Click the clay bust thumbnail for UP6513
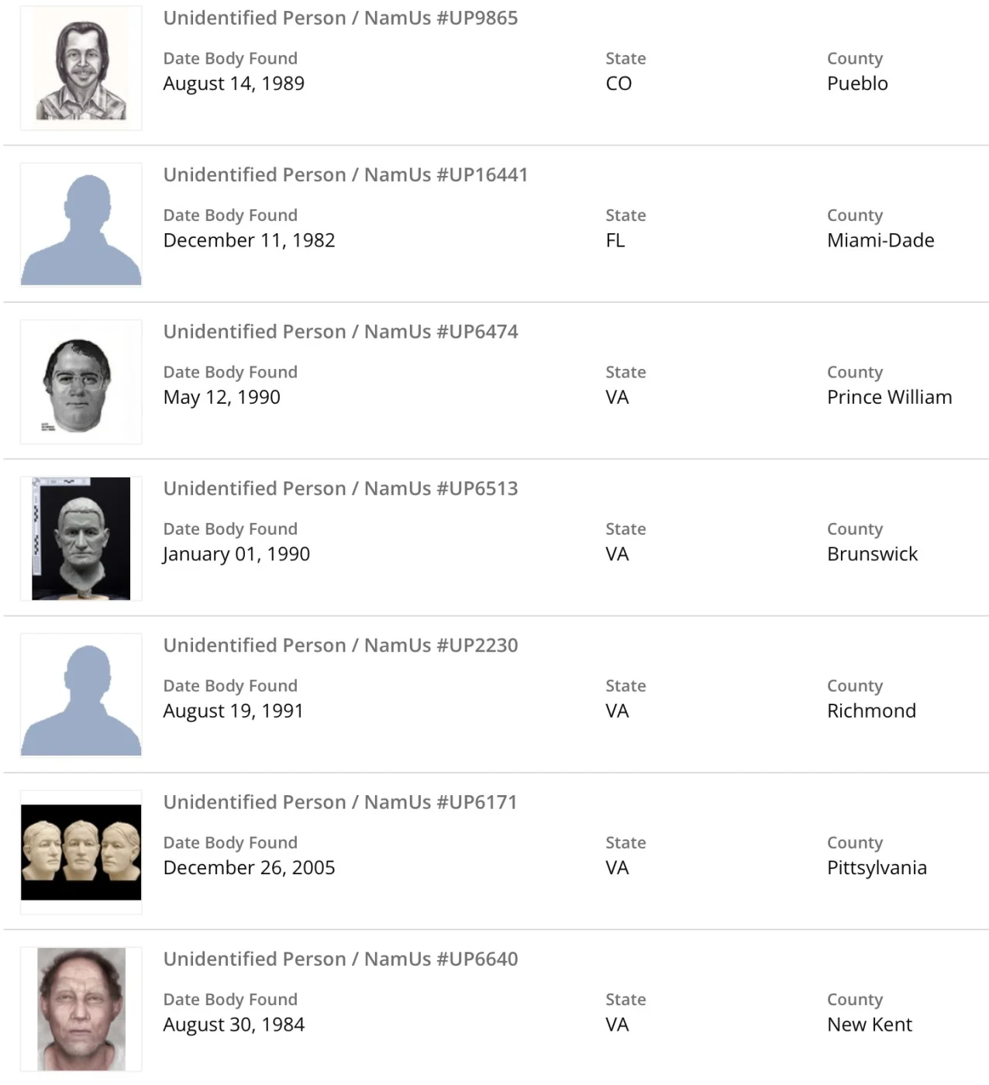Image resolution: width=989 pixels, height=1085 pixels. coord(81,539)
